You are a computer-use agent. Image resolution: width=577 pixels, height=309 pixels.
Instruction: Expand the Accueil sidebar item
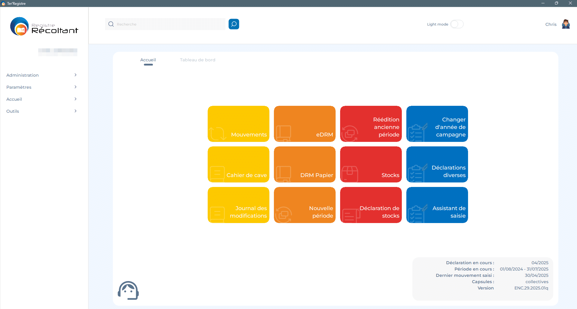42,99
